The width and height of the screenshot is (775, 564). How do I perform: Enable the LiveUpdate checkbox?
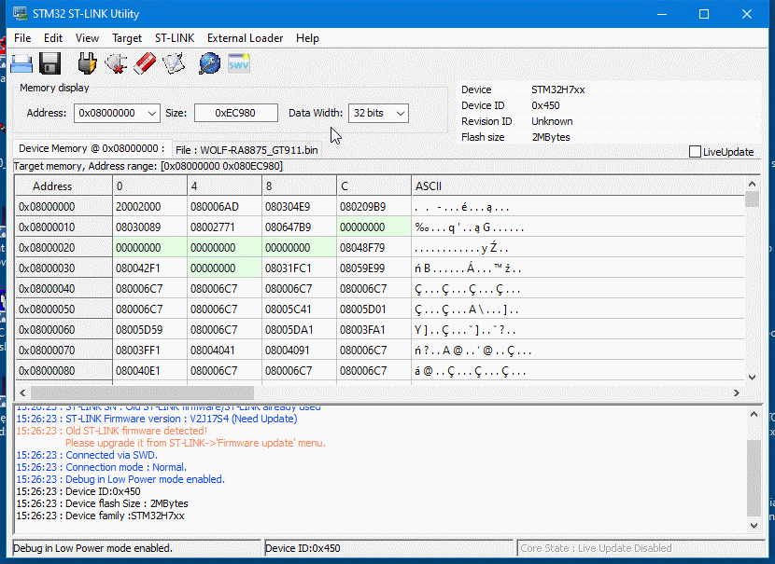695,152
